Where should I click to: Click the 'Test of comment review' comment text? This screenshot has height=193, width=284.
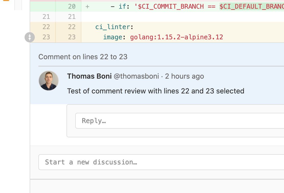[x=156, y=91]
